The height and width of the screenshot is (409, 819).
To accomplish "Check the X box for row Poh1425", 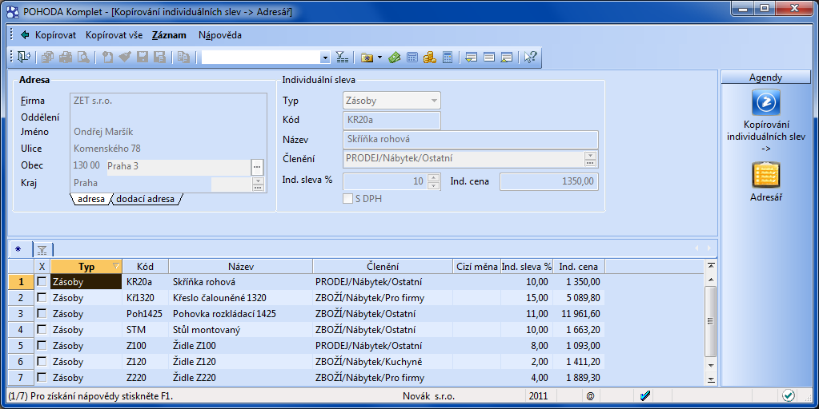I will pyautogui.click(x=42, y=314).
